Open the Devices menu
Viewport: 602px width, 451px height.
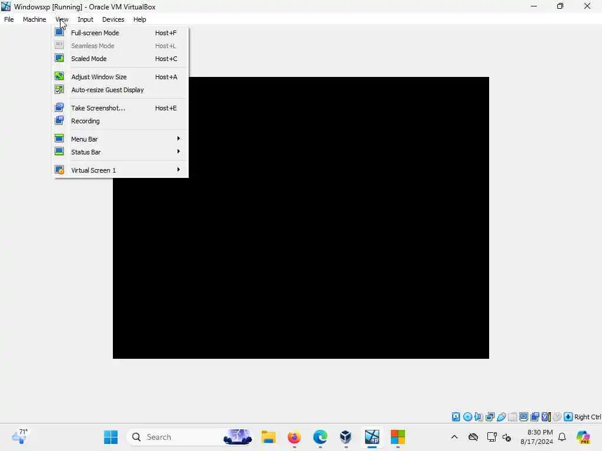(x=113, y=19)
